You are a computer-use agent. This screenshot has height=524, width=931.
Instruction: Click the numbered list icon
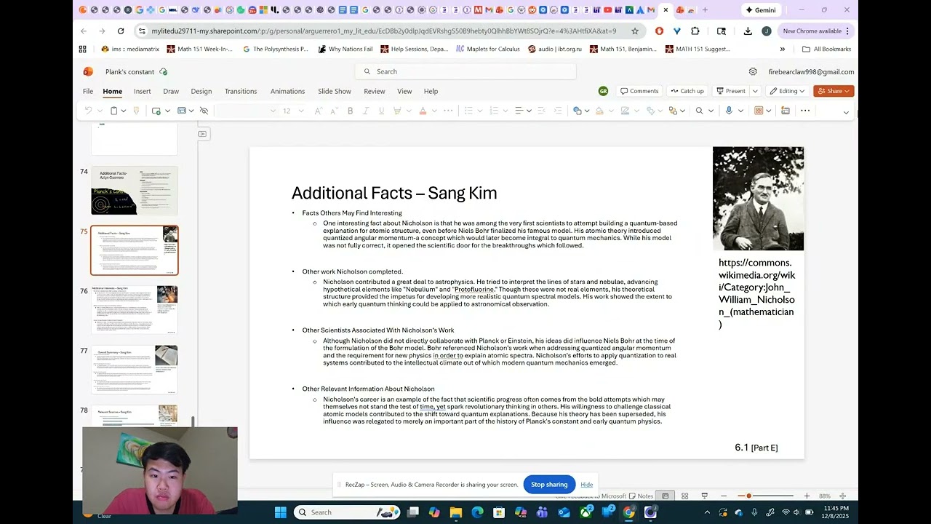[494, 111]
